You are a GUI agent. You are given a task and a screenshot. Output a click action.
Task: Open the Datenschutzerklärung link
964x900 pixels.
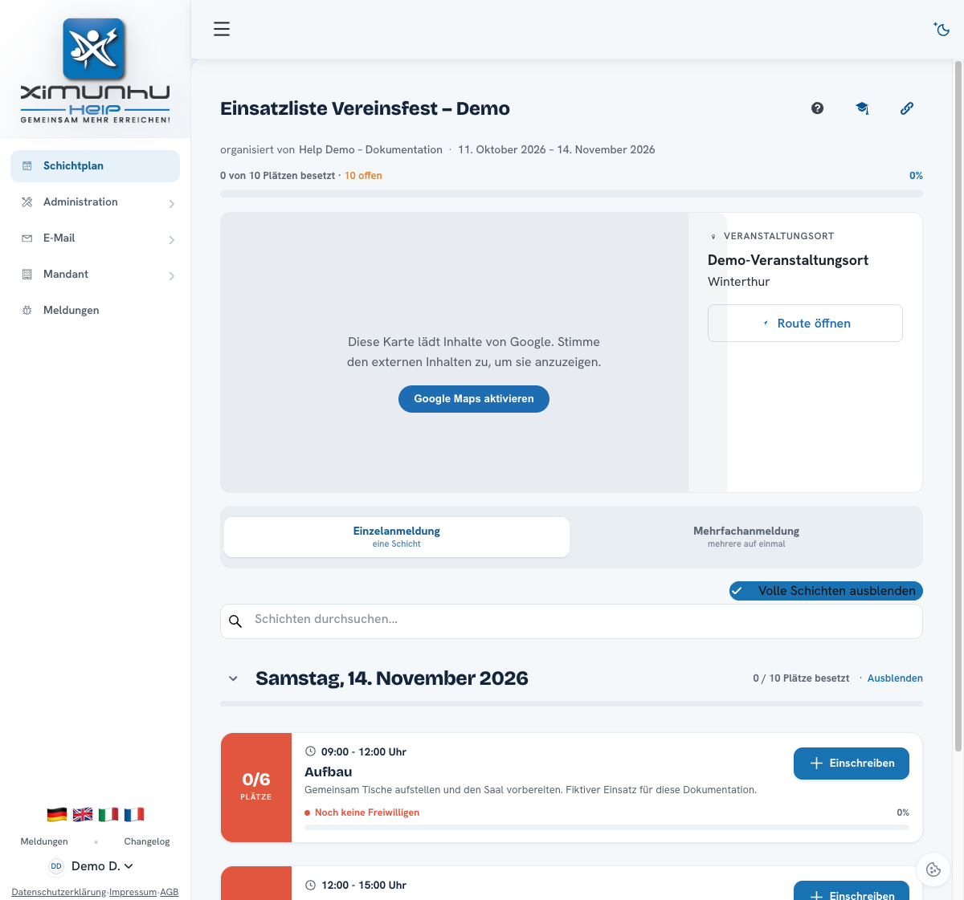[x=59, y=892]
